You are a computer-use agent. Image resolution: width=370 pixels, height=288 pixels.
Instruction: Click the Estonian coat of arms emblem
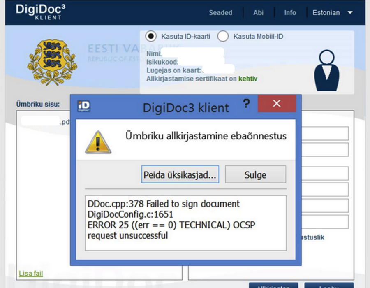[52, 62]
